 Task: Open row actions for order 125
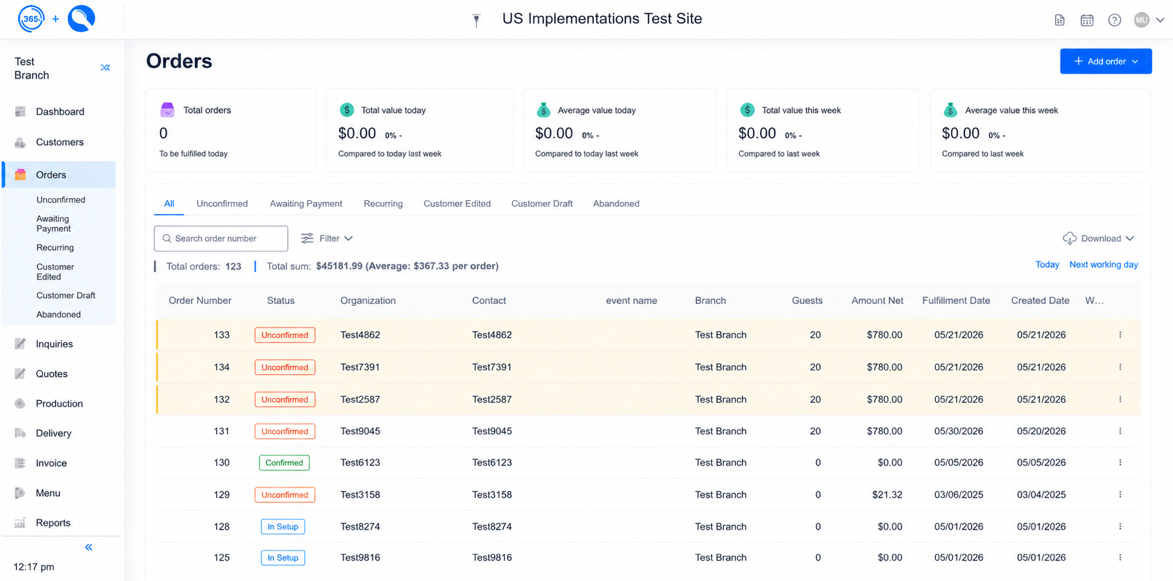point(1120,557)
